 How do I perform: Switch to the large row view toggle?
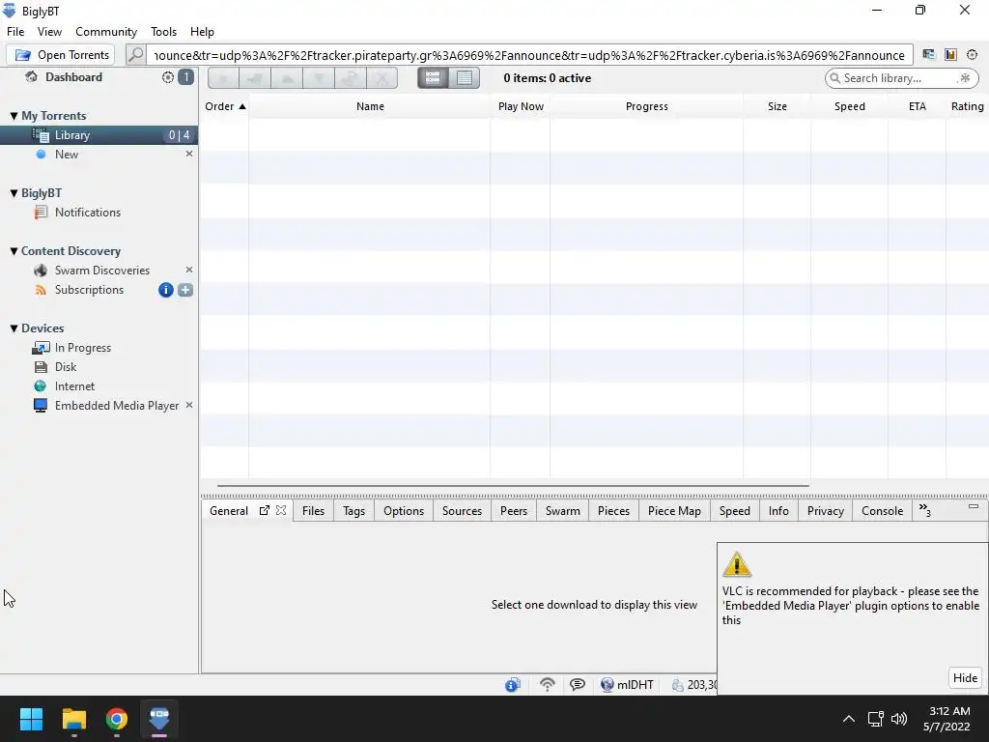tap(433, 78)
